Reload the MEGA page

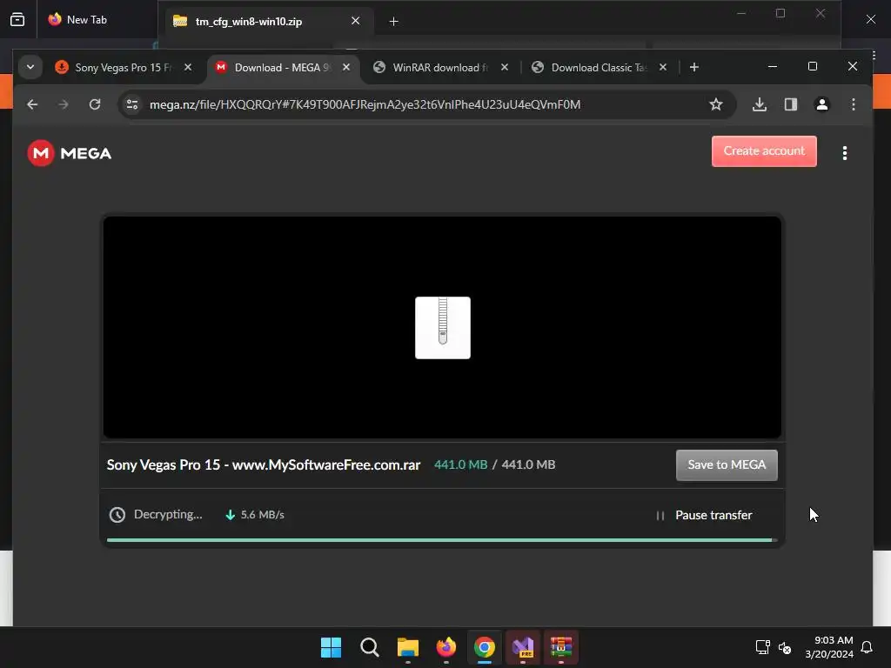pos(95,104)
